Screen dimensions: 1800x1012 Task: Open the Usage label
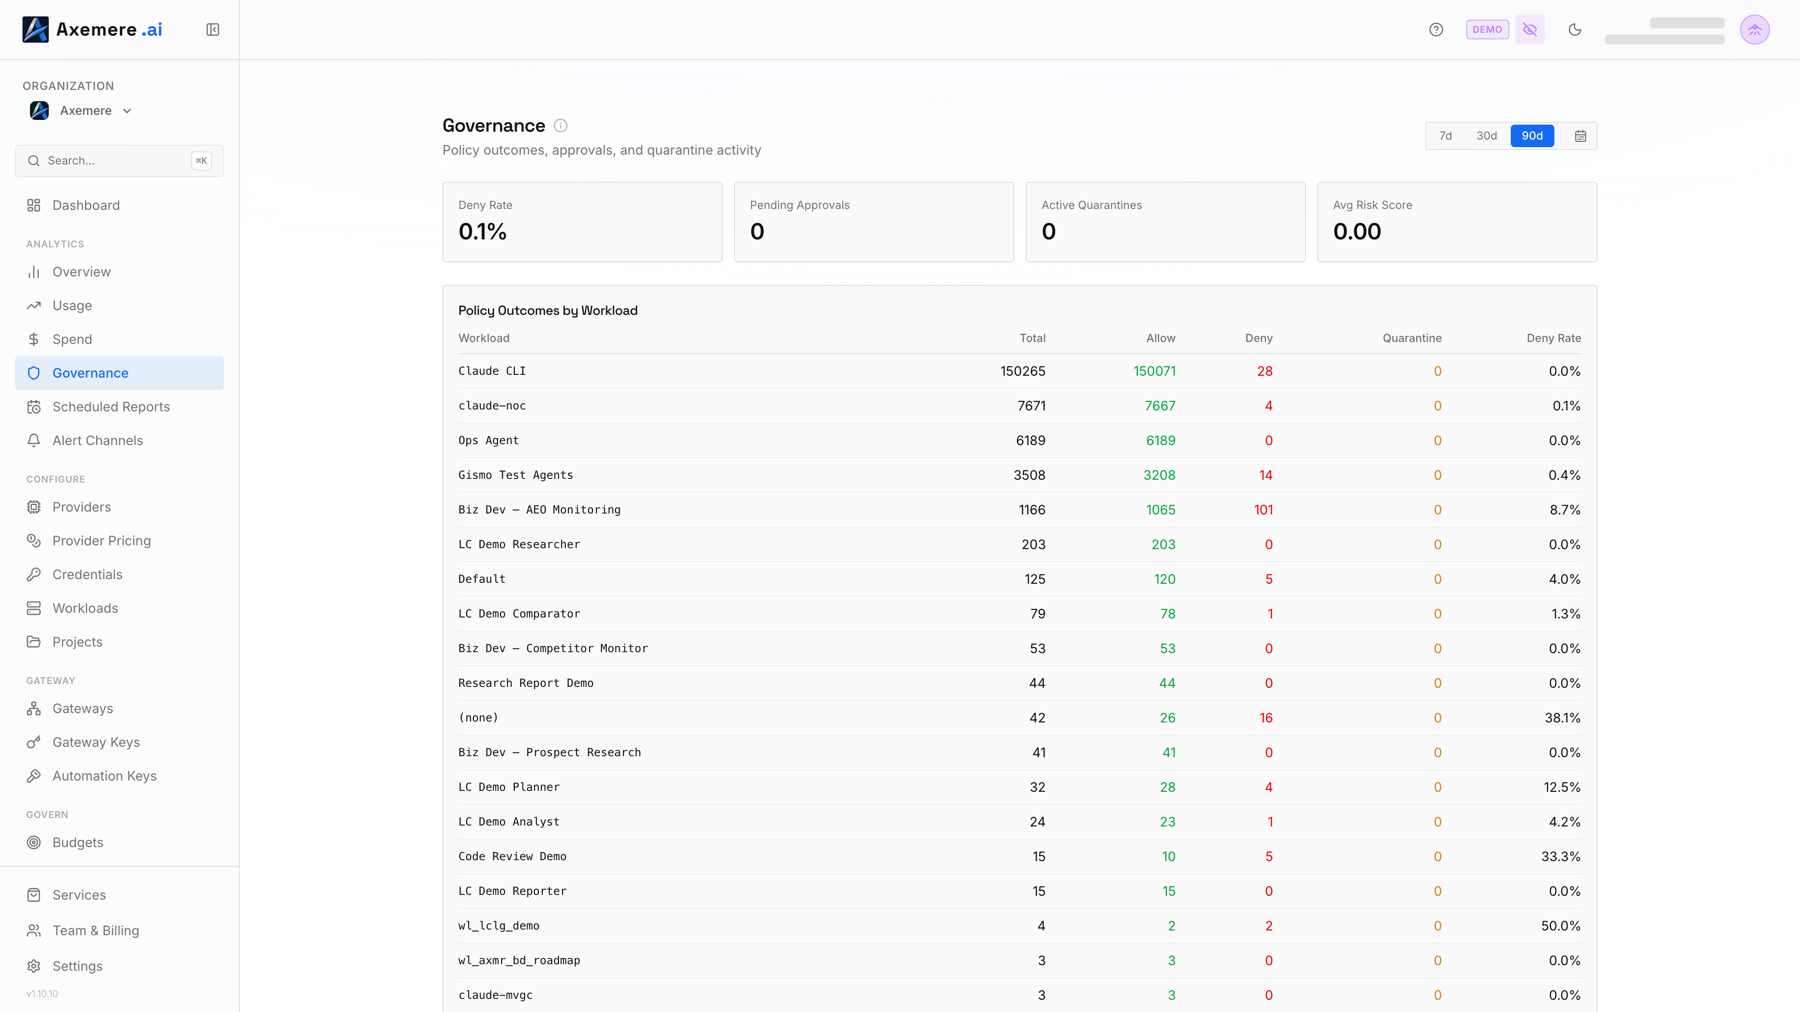72,305
